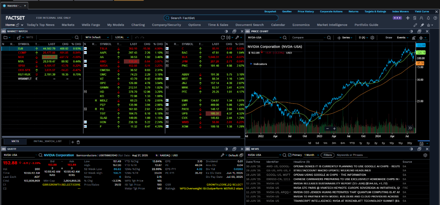Toggle Quote panel contrast theme icon
Image resolution: width=440 pixels, height=205 pixels.
pyautogui.click(x=227, y=149)
